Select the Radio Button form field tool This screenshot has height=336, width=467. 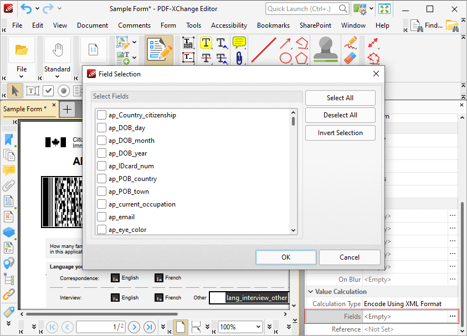pyautogui.click(x=64, y=91)
